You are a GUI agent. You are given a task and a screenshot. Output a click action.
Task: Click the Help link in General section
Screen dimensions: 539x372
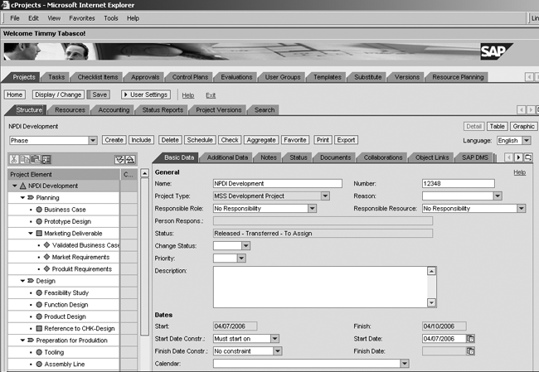click(x=519, y=172)
